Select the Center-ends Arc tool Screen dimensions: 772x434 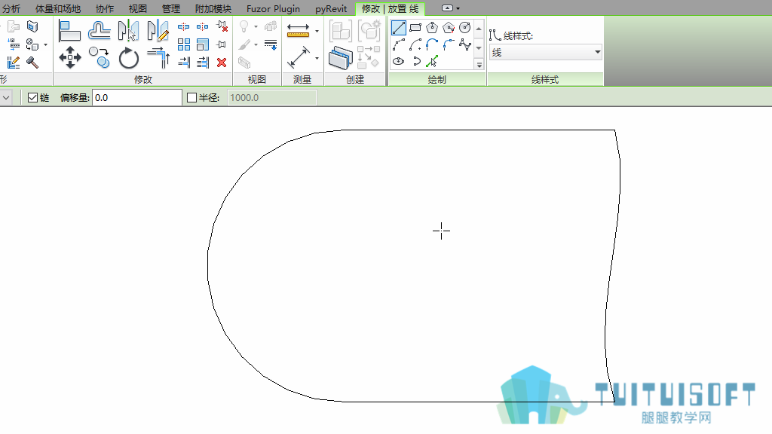pos(415,44)
